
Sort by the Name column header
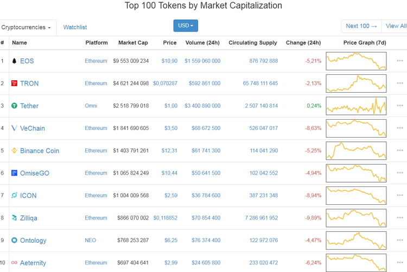(x=20, y=43)
